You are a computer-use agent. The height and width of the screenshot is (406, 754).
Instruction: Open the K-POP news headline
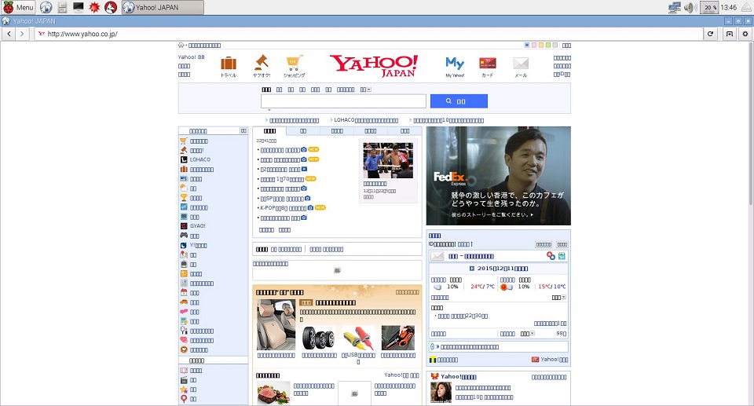point(284,208)
